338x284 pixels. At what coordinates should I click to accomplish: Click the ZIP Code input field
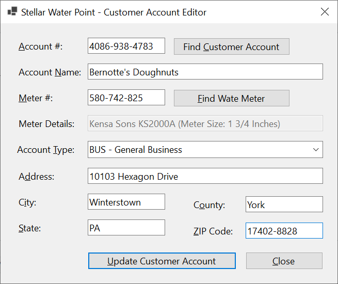click(x=284, y=231)
